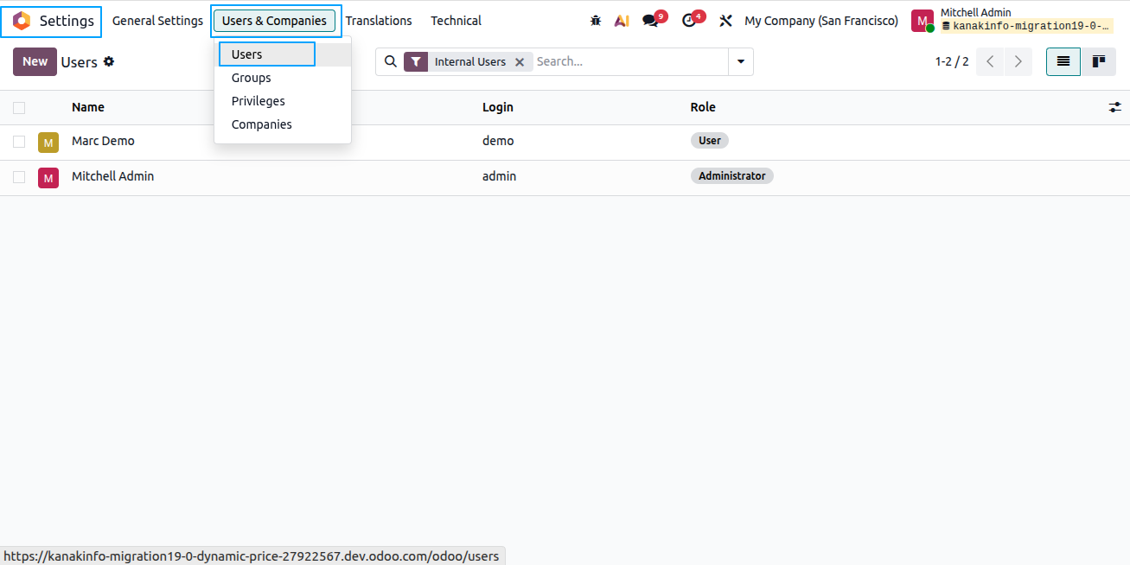The width and height of the screenshot is (1130, 565).
Task: Open optional columns adjust icon
Action: pos(1115,107)
